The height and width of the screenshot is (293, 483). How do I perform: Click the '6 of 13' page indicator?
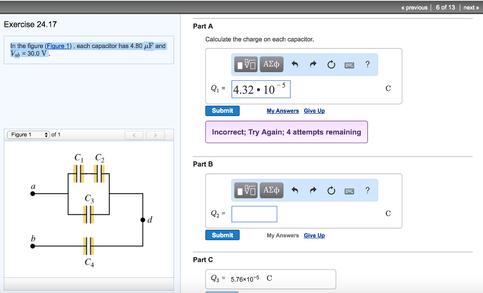coord(445,8)
